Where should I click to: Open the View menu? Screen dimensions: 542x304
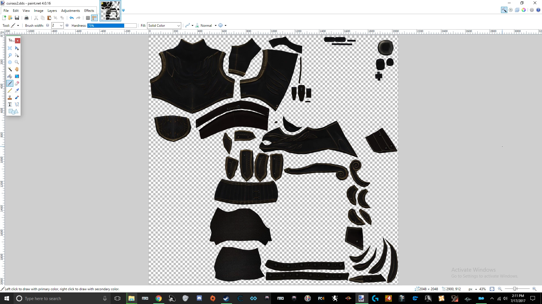pyautogui.click(x=26, y=10)
